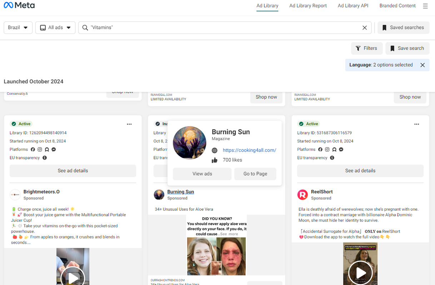Click the search magnifier icon

[85, 28]
